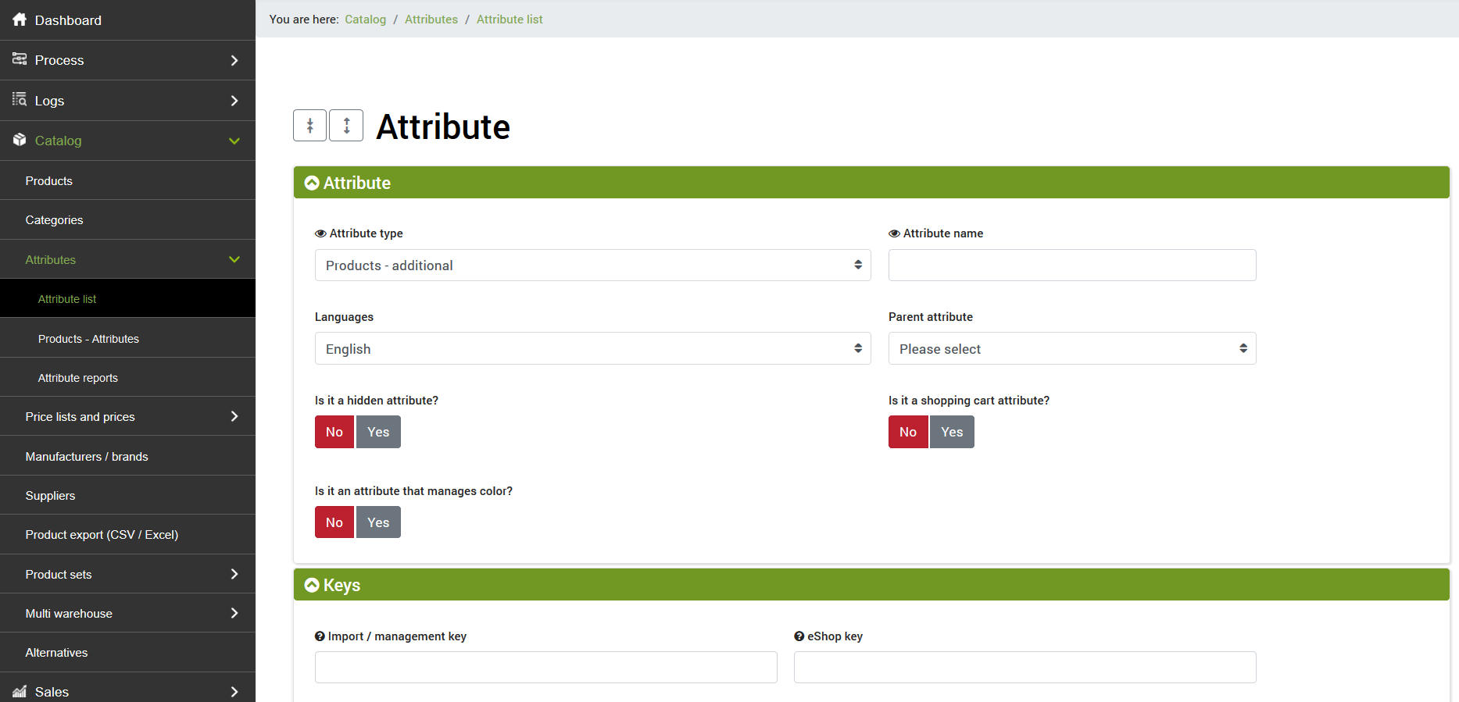Image resolution: width=1459 pixels, height=702 pixels.
Task: Click the eShop key help icon
Action: coord(799,636)
